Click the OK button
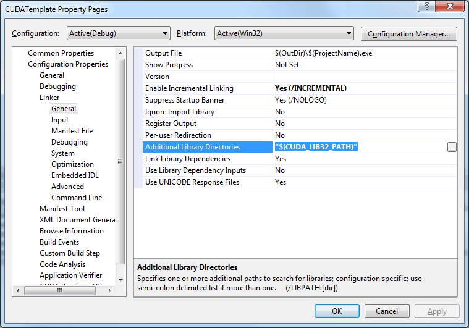The height and width of the screenshot is (328, 469). click(x=337, y=311)
